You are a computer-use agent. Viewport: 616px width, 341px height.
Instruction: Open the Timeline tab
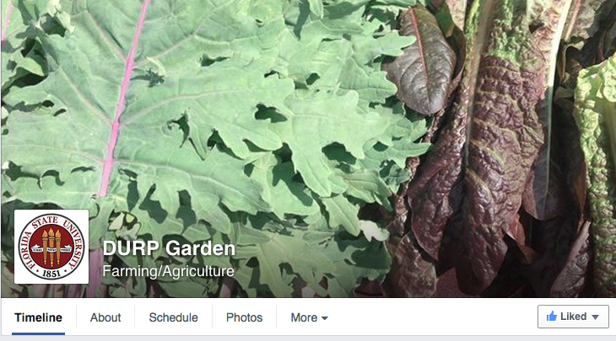pyautogui.click(x=38, y=317)
